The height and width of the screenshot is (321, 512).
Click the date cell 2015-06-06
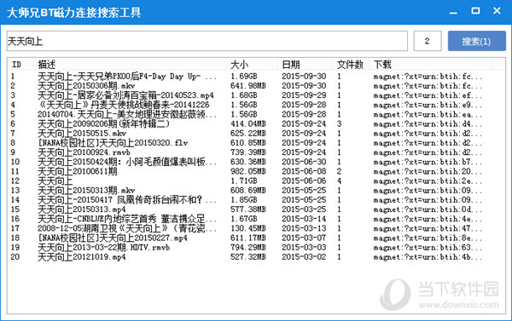[304, 181]
